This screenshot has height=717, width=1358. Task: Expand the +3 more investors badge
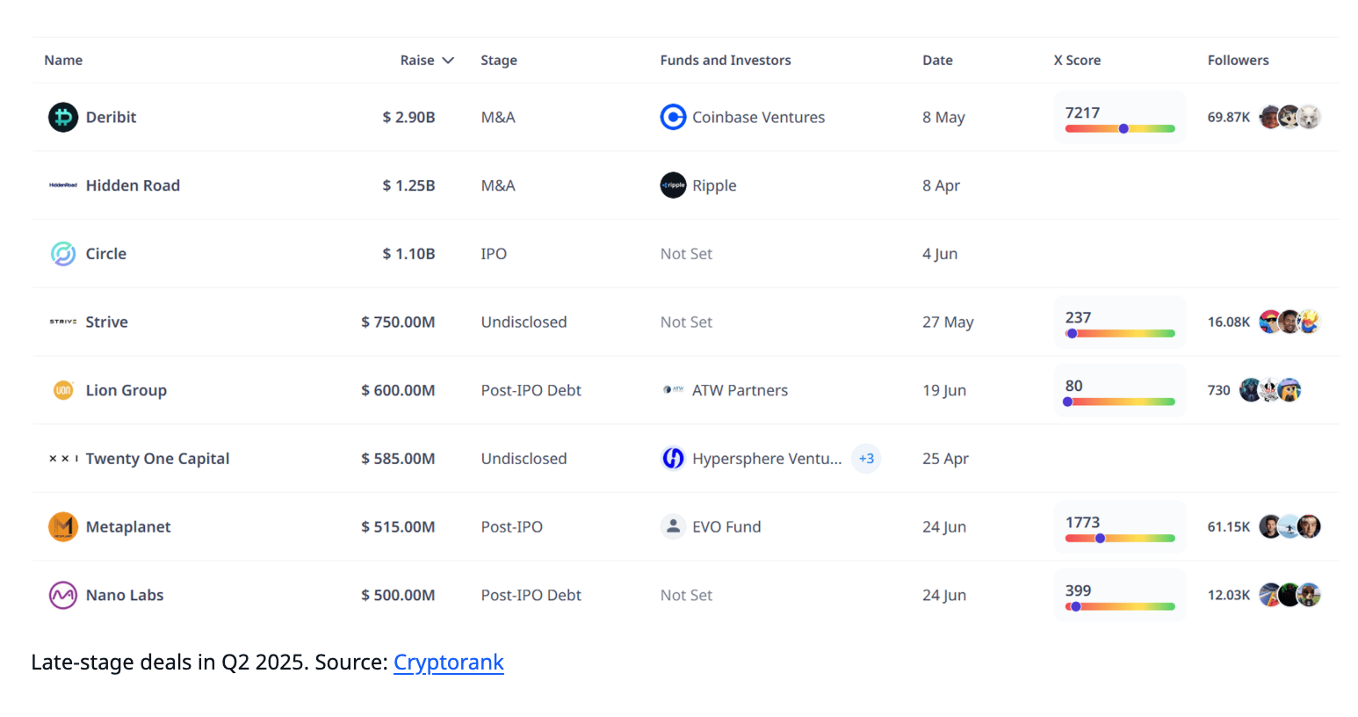pyautogui.click(x=866, y=459)
